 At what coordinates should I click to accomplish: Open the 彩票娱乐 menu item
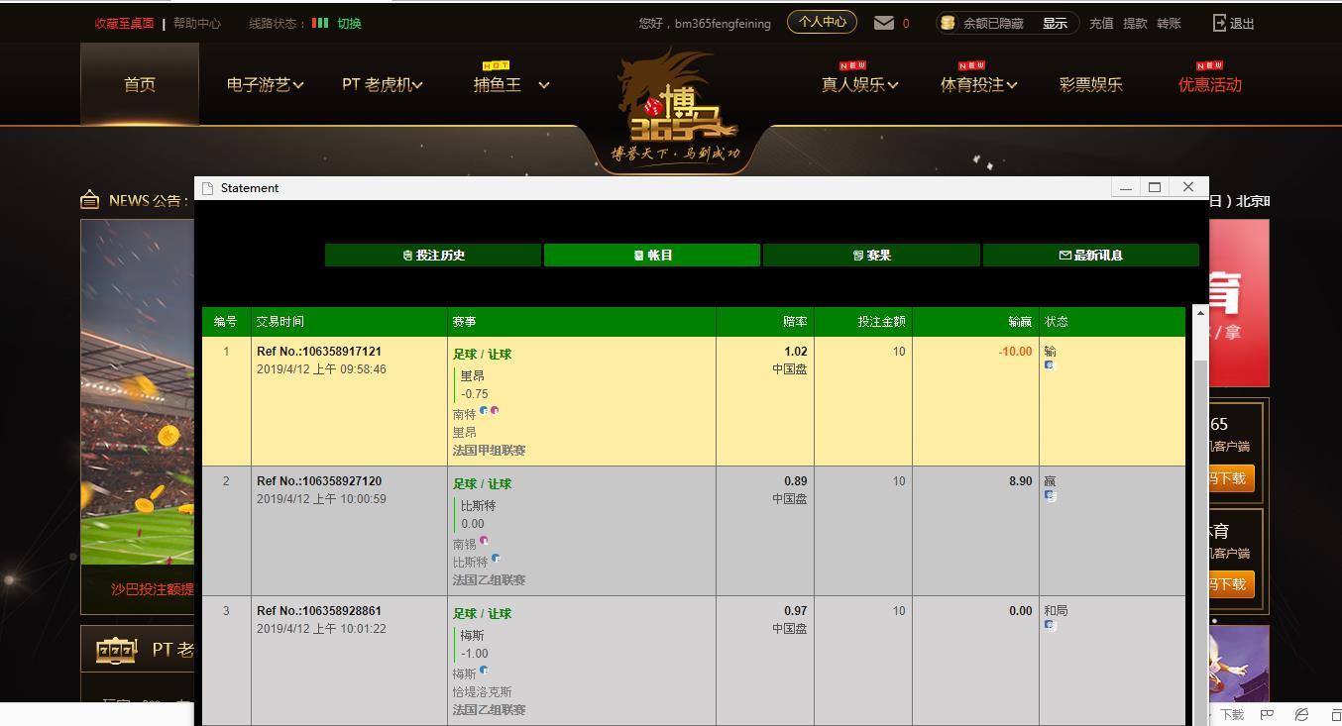pos(1090,84)
